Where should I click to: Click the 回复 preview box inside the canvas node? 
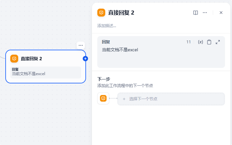[x=46, y=72]
